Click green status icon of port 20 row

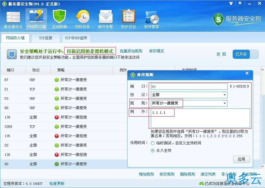coord(57,145)
